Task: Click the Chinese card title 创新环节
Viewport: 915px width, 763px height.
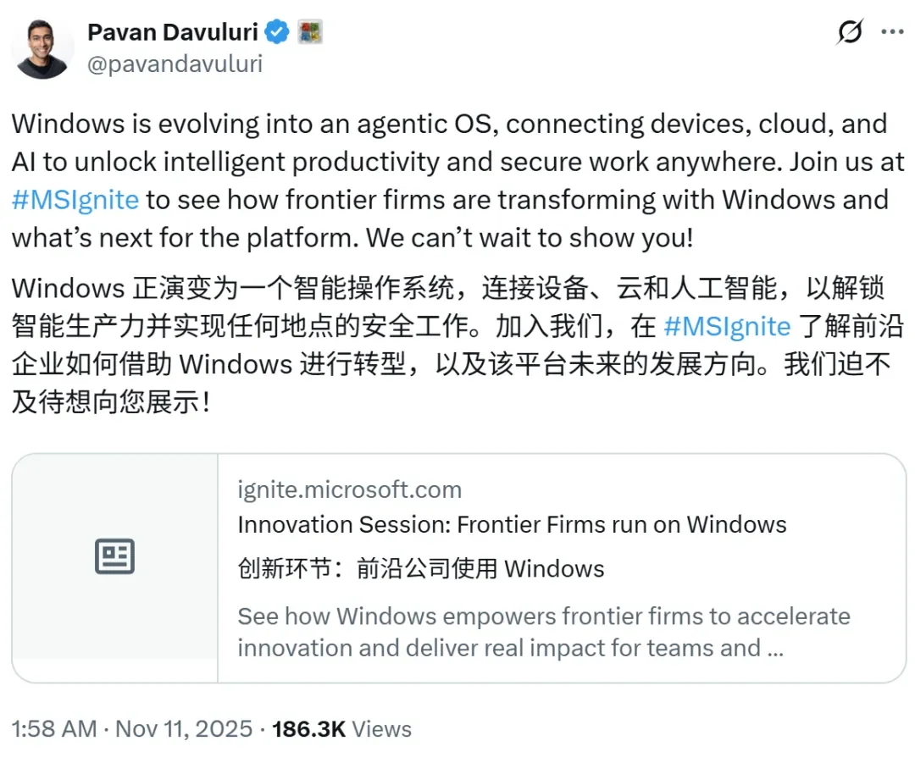Action: click(420, 568)
